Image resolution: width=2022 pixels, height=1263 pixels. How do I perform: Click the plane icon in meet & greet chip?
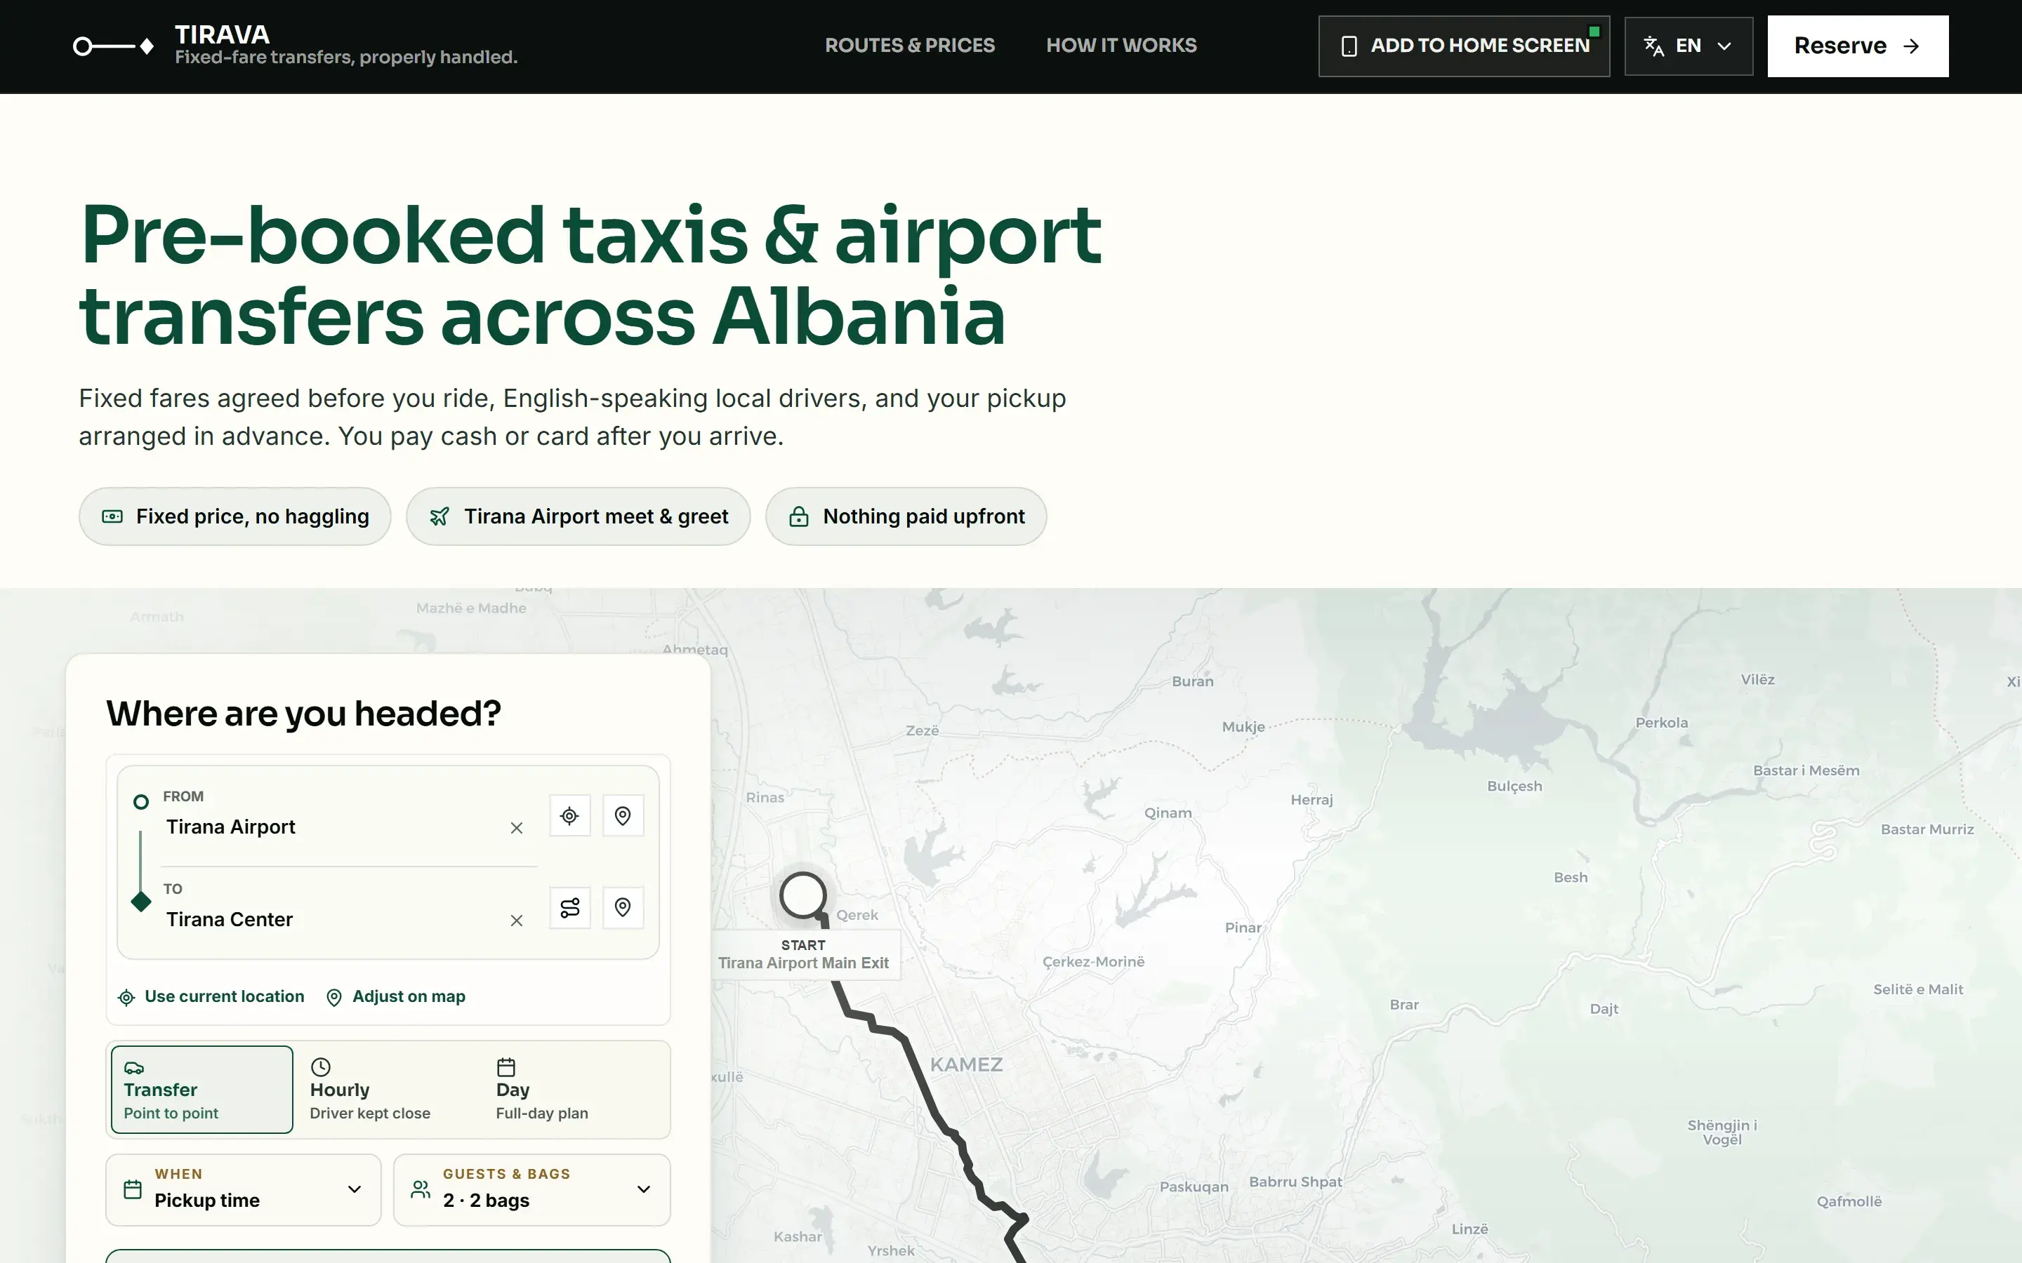click(440, 516)
